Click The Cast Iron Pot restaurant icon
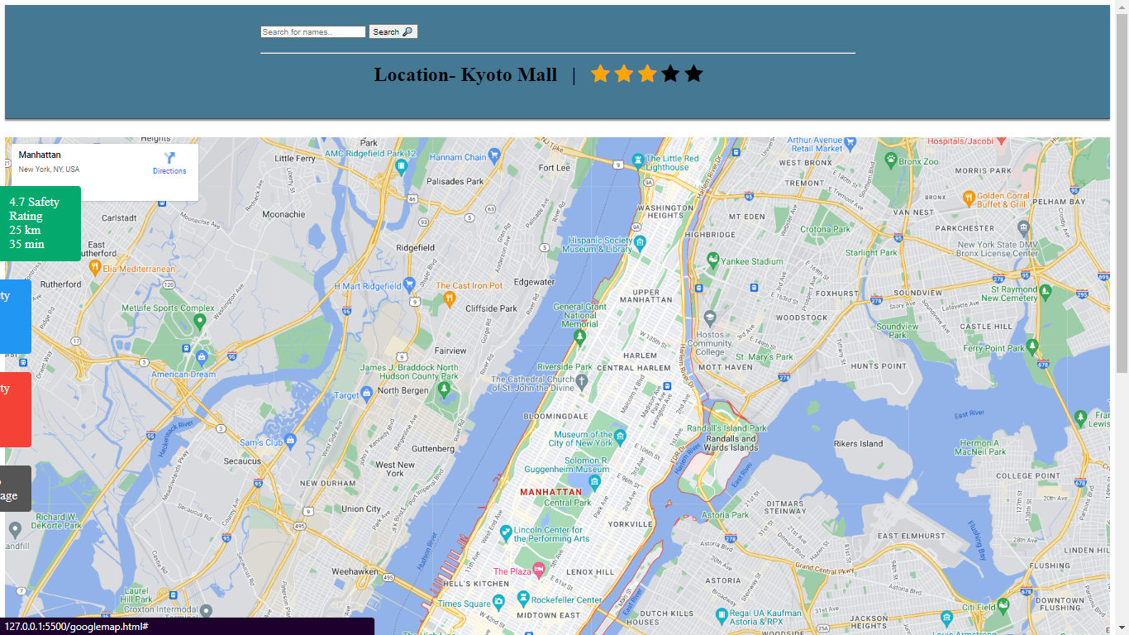Viewport: 1129px width, 635px height. coord(450,298)
